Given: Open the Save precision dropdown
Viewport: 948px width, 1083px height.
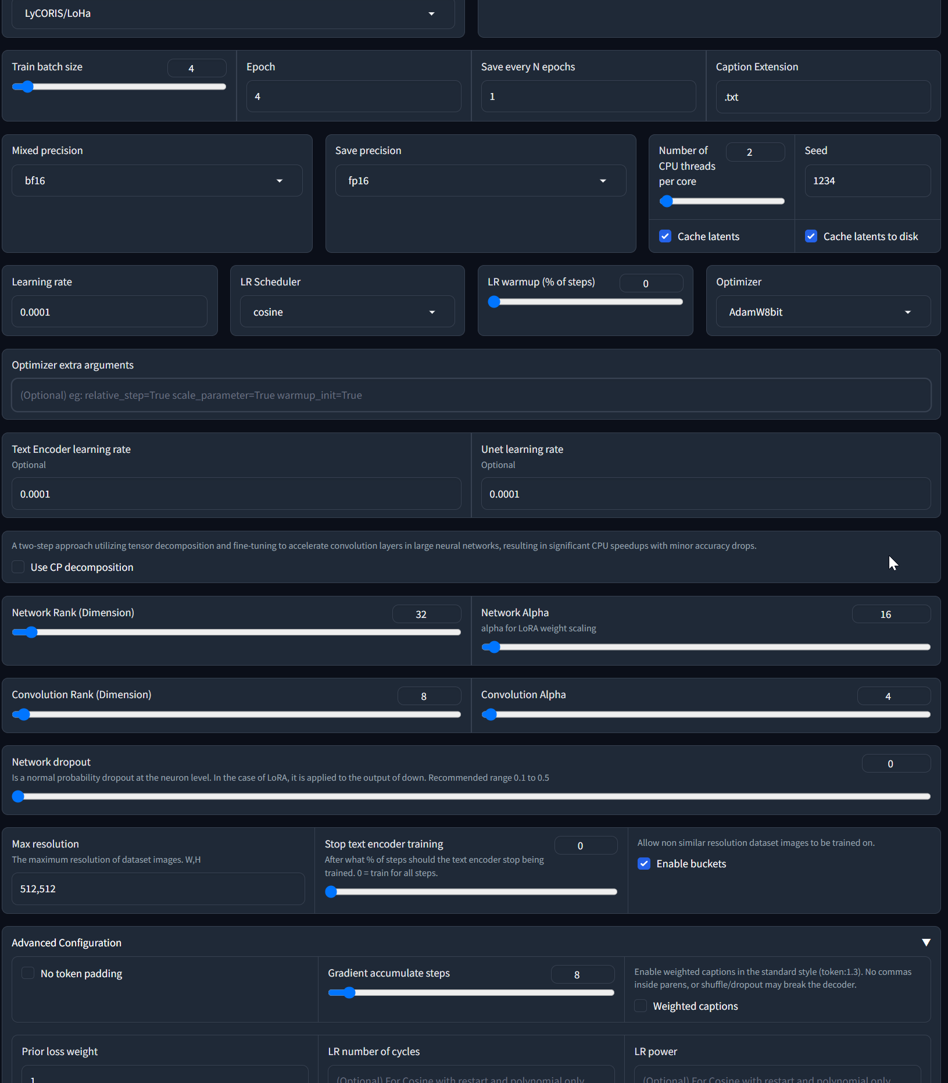Looking at the screenshot, I should (x=481, y=180).
